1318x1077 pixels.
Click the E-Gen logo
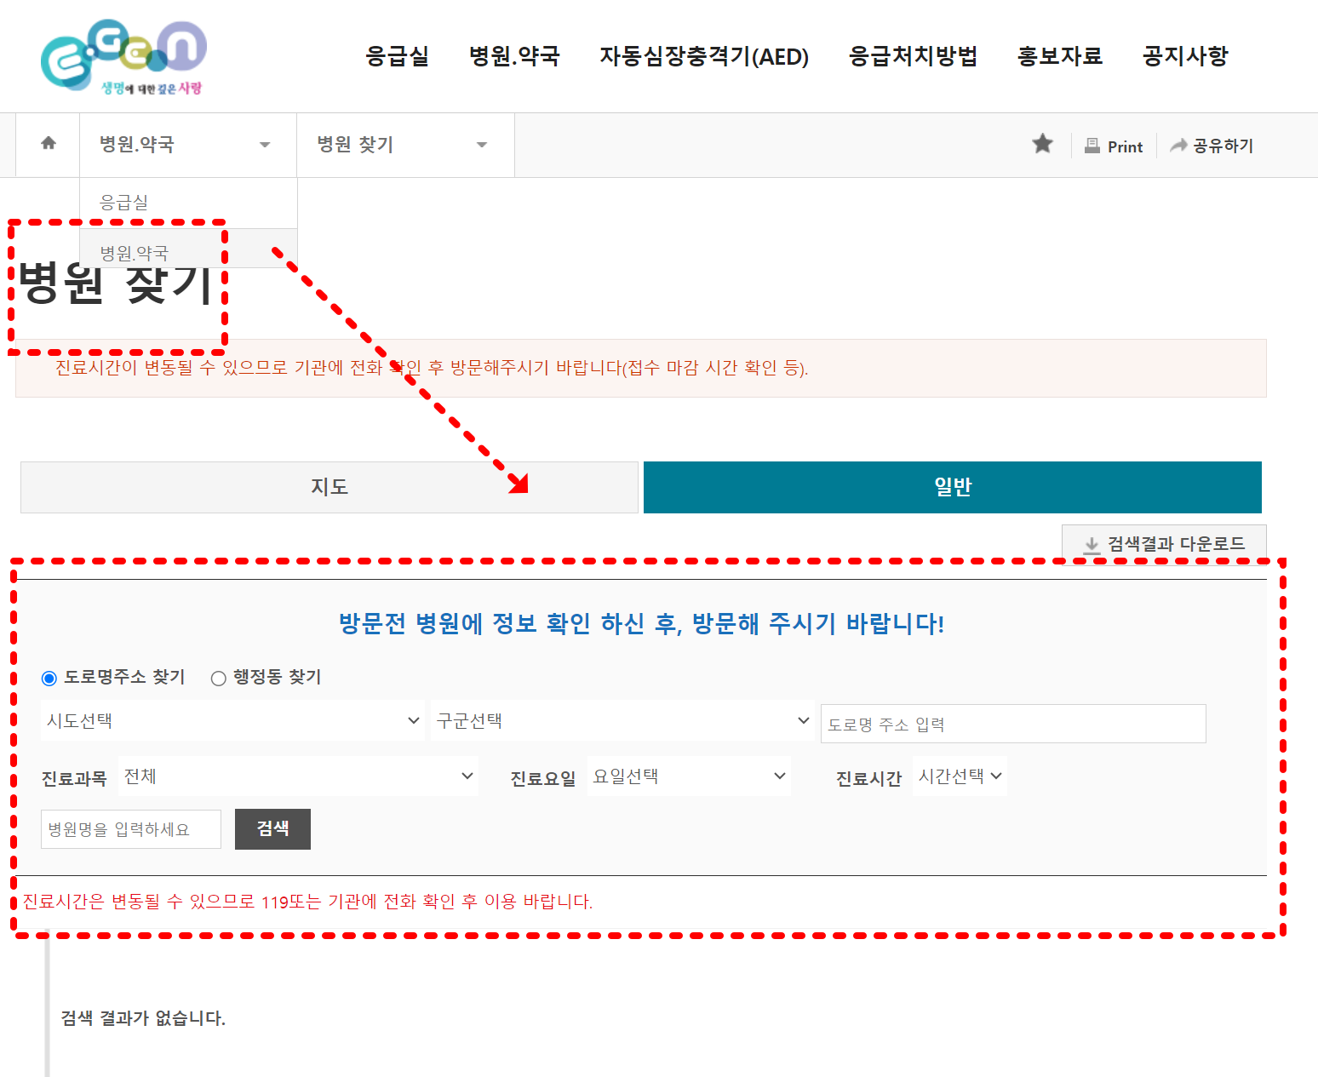point(123,56)
